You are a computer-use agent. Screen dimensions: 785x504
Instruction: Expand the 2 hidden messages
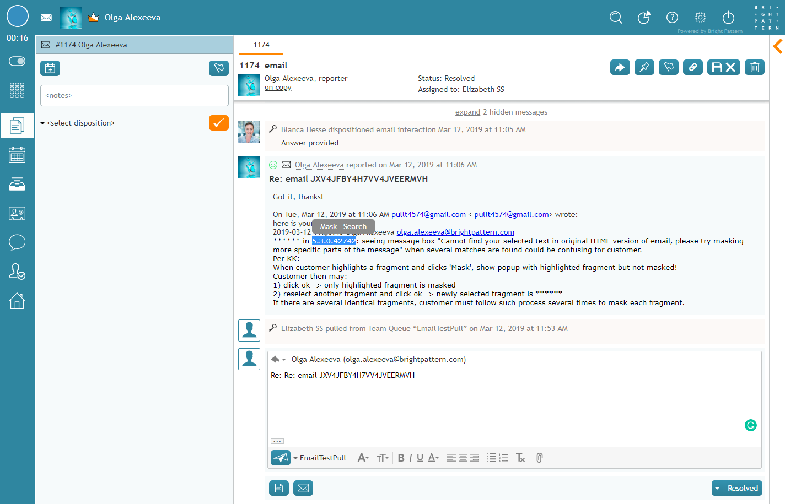[x=467, y=112]
